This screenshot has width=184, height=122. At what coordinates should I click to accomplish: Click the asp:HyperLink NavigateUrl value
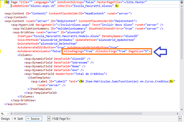pos(73,25)
